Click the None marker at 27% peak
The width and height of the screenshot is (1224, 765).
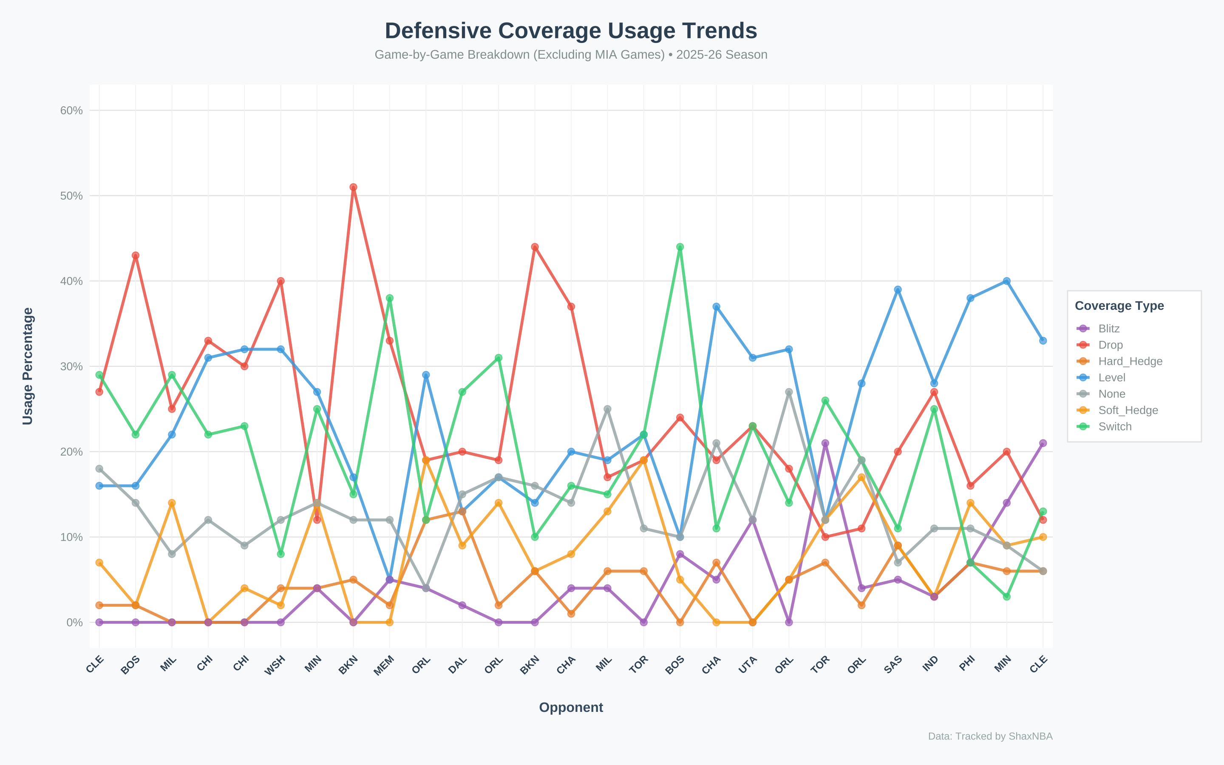[x=789, y=392]
